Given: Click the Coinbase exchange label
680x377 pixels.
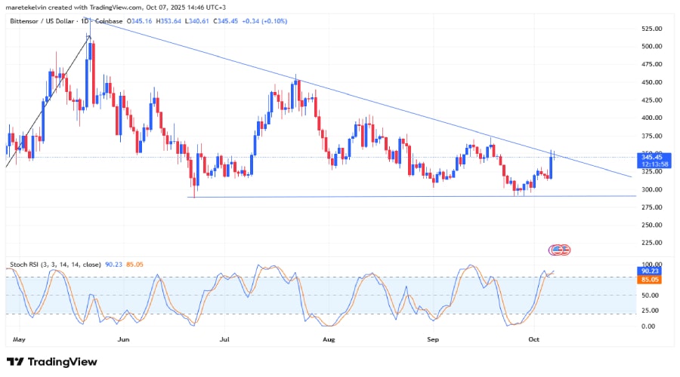Looking at the screenshot, I should coord(109,21).
